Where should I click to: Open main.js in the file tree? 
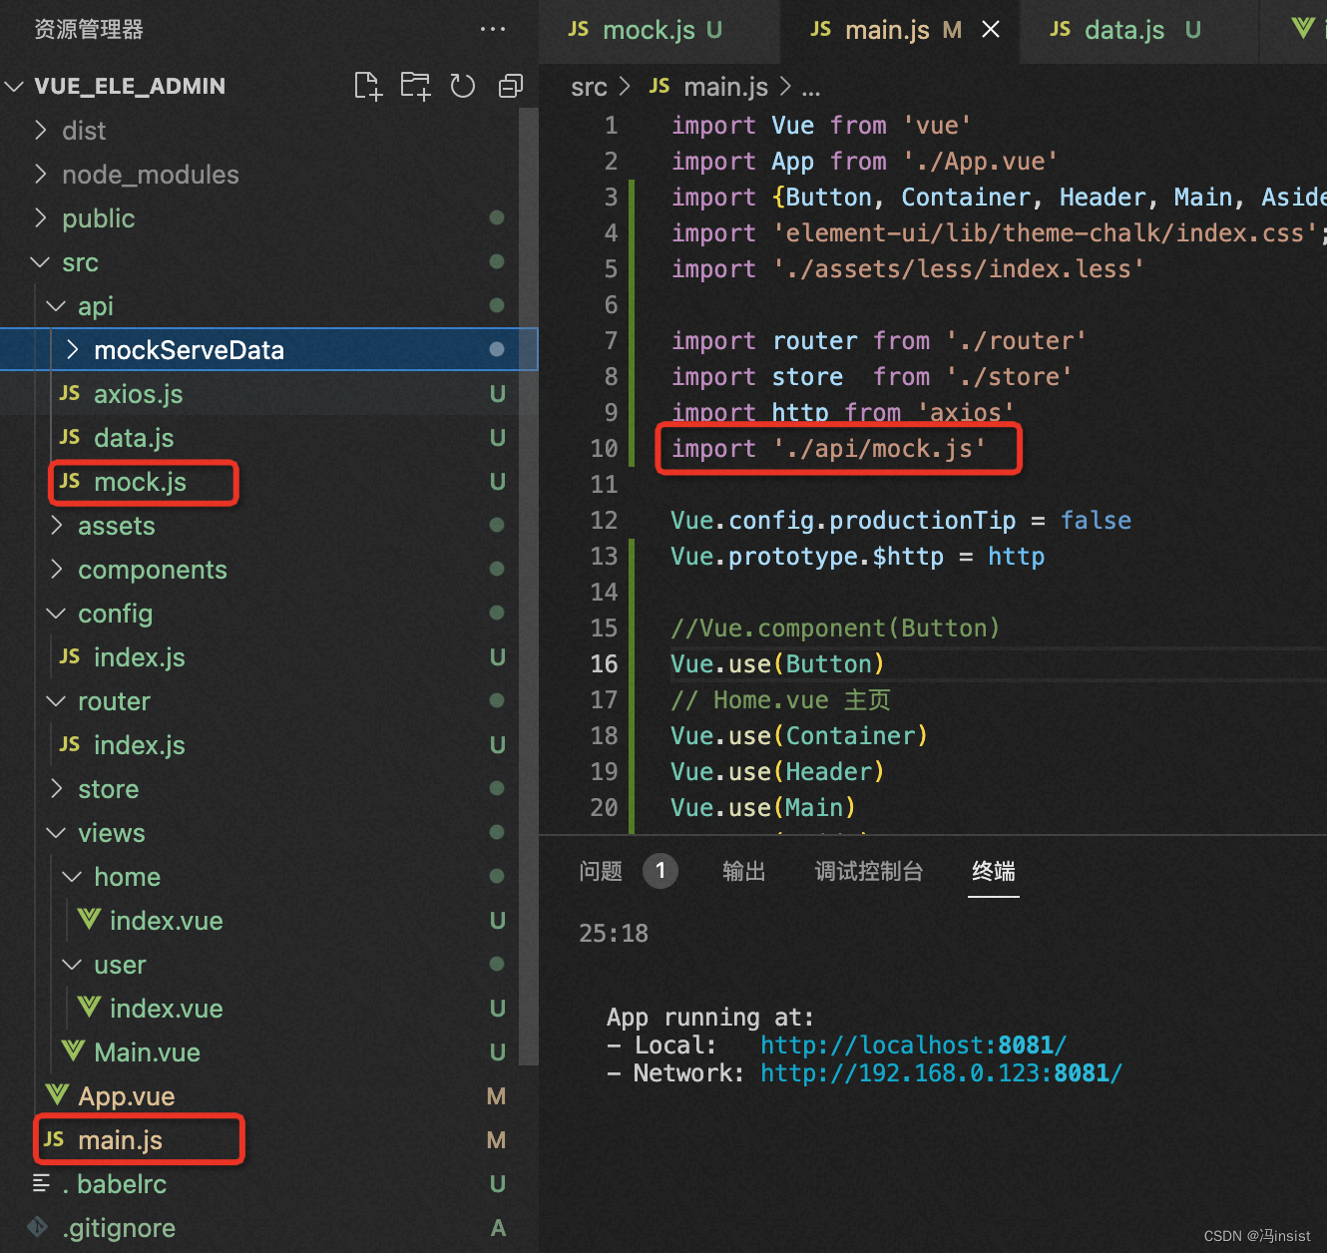click(269, 1140)
